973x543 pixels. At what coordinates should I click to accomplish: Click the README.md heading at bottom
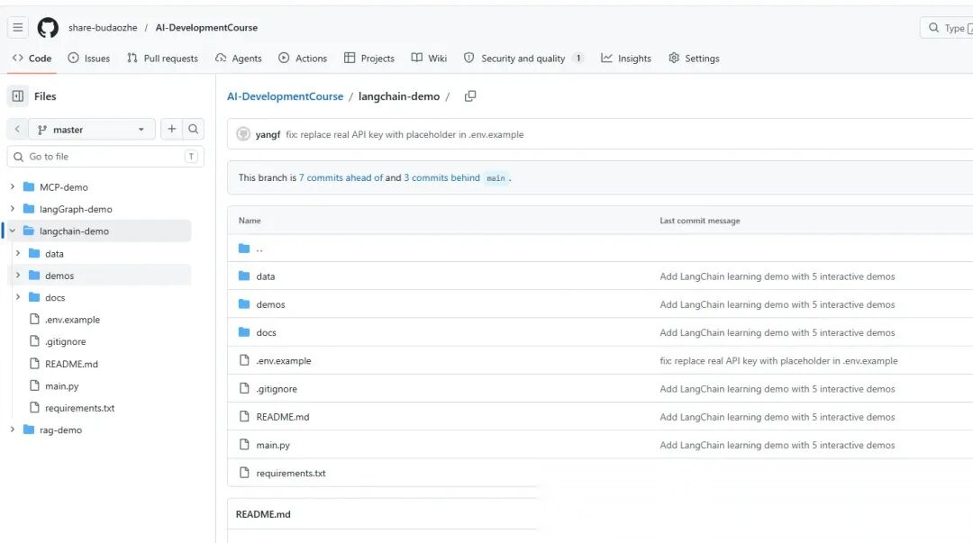(263, 514)
